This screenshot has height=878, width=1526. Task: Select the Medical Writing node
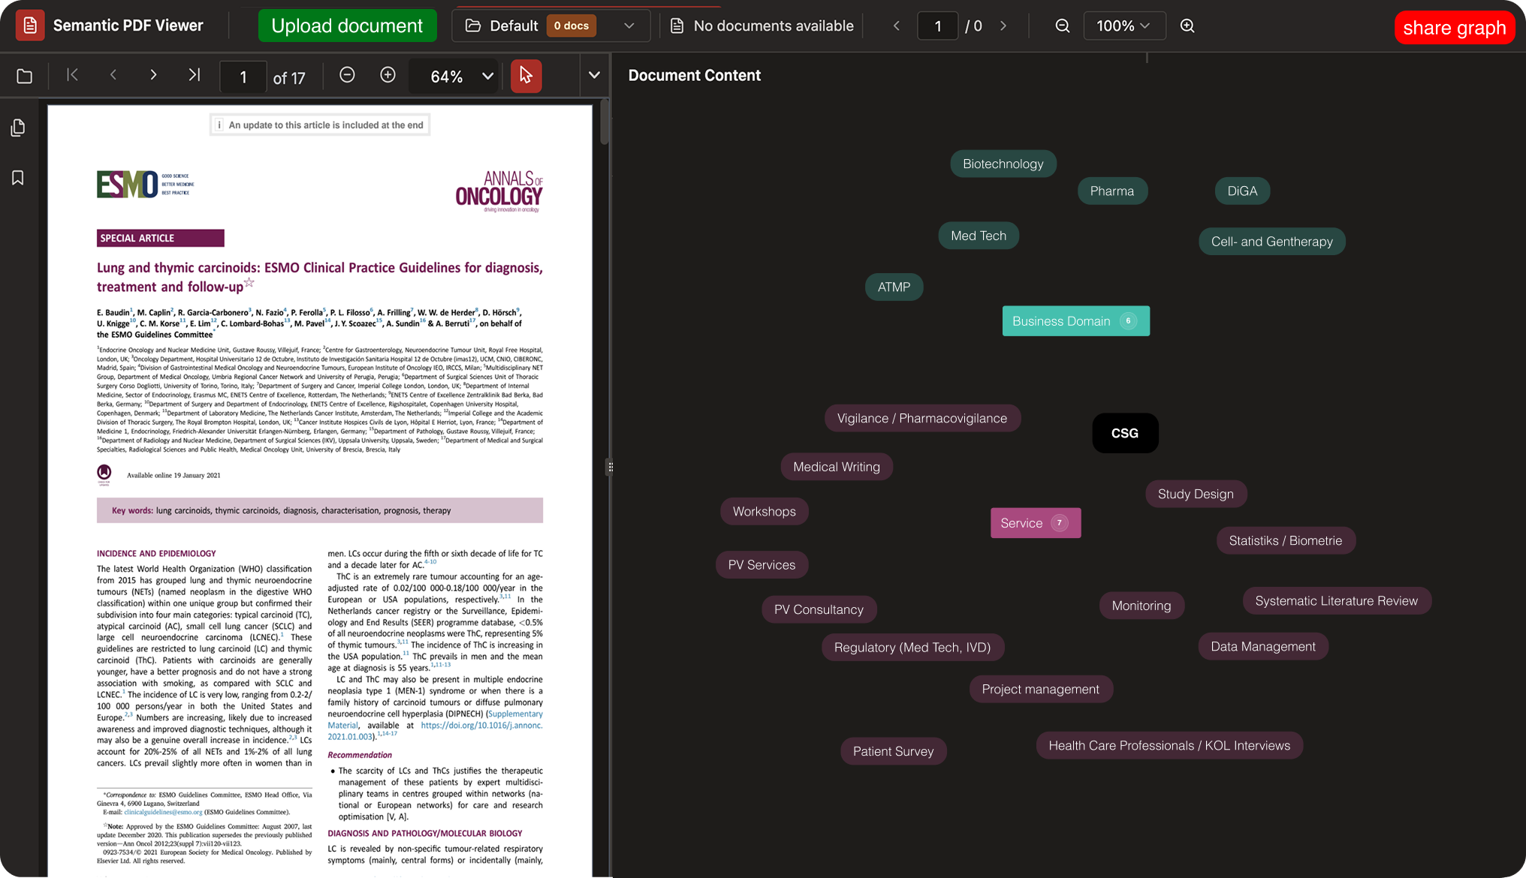(837, 467)
